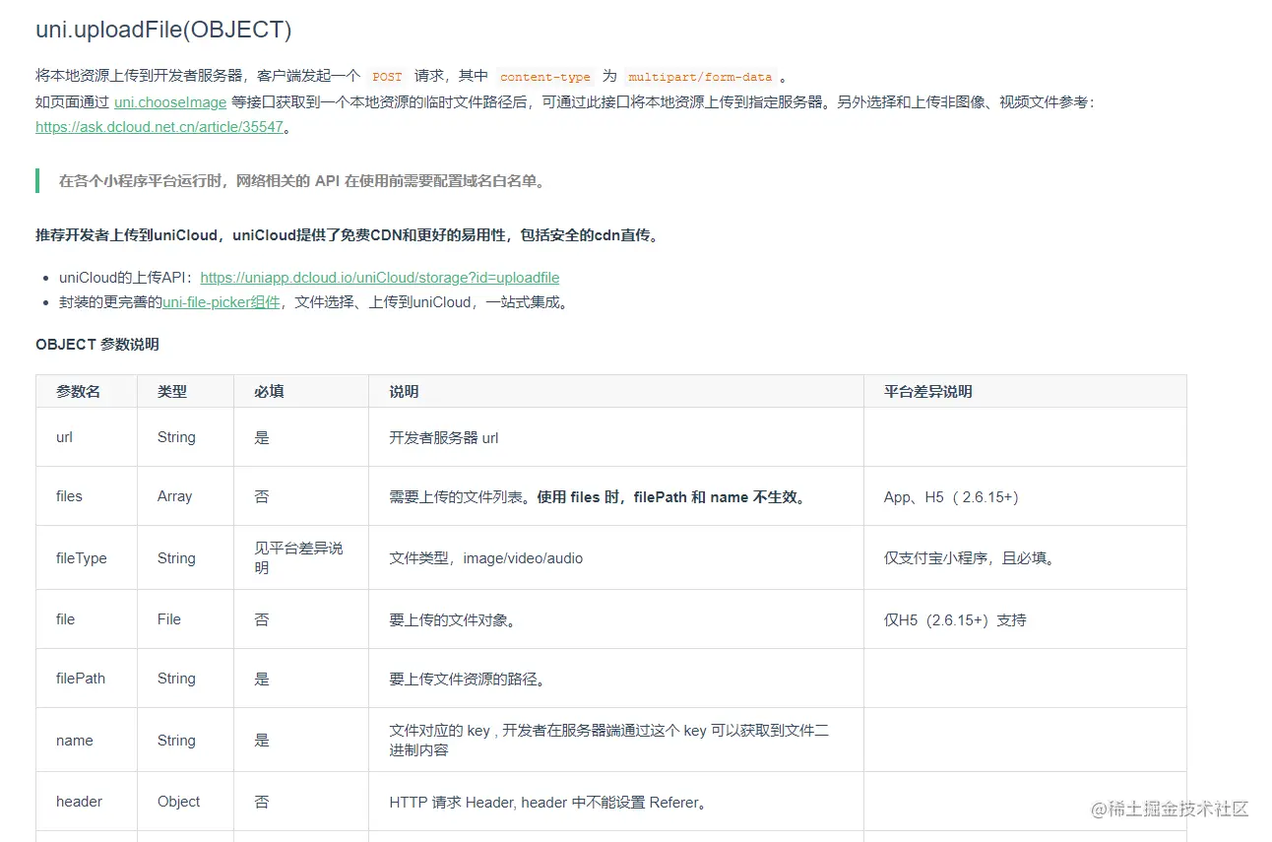The height and width of the screenshot is (842, 1272).
Task: Click the Array type cell
Action: pyautogui.click(x=186, y=496)
